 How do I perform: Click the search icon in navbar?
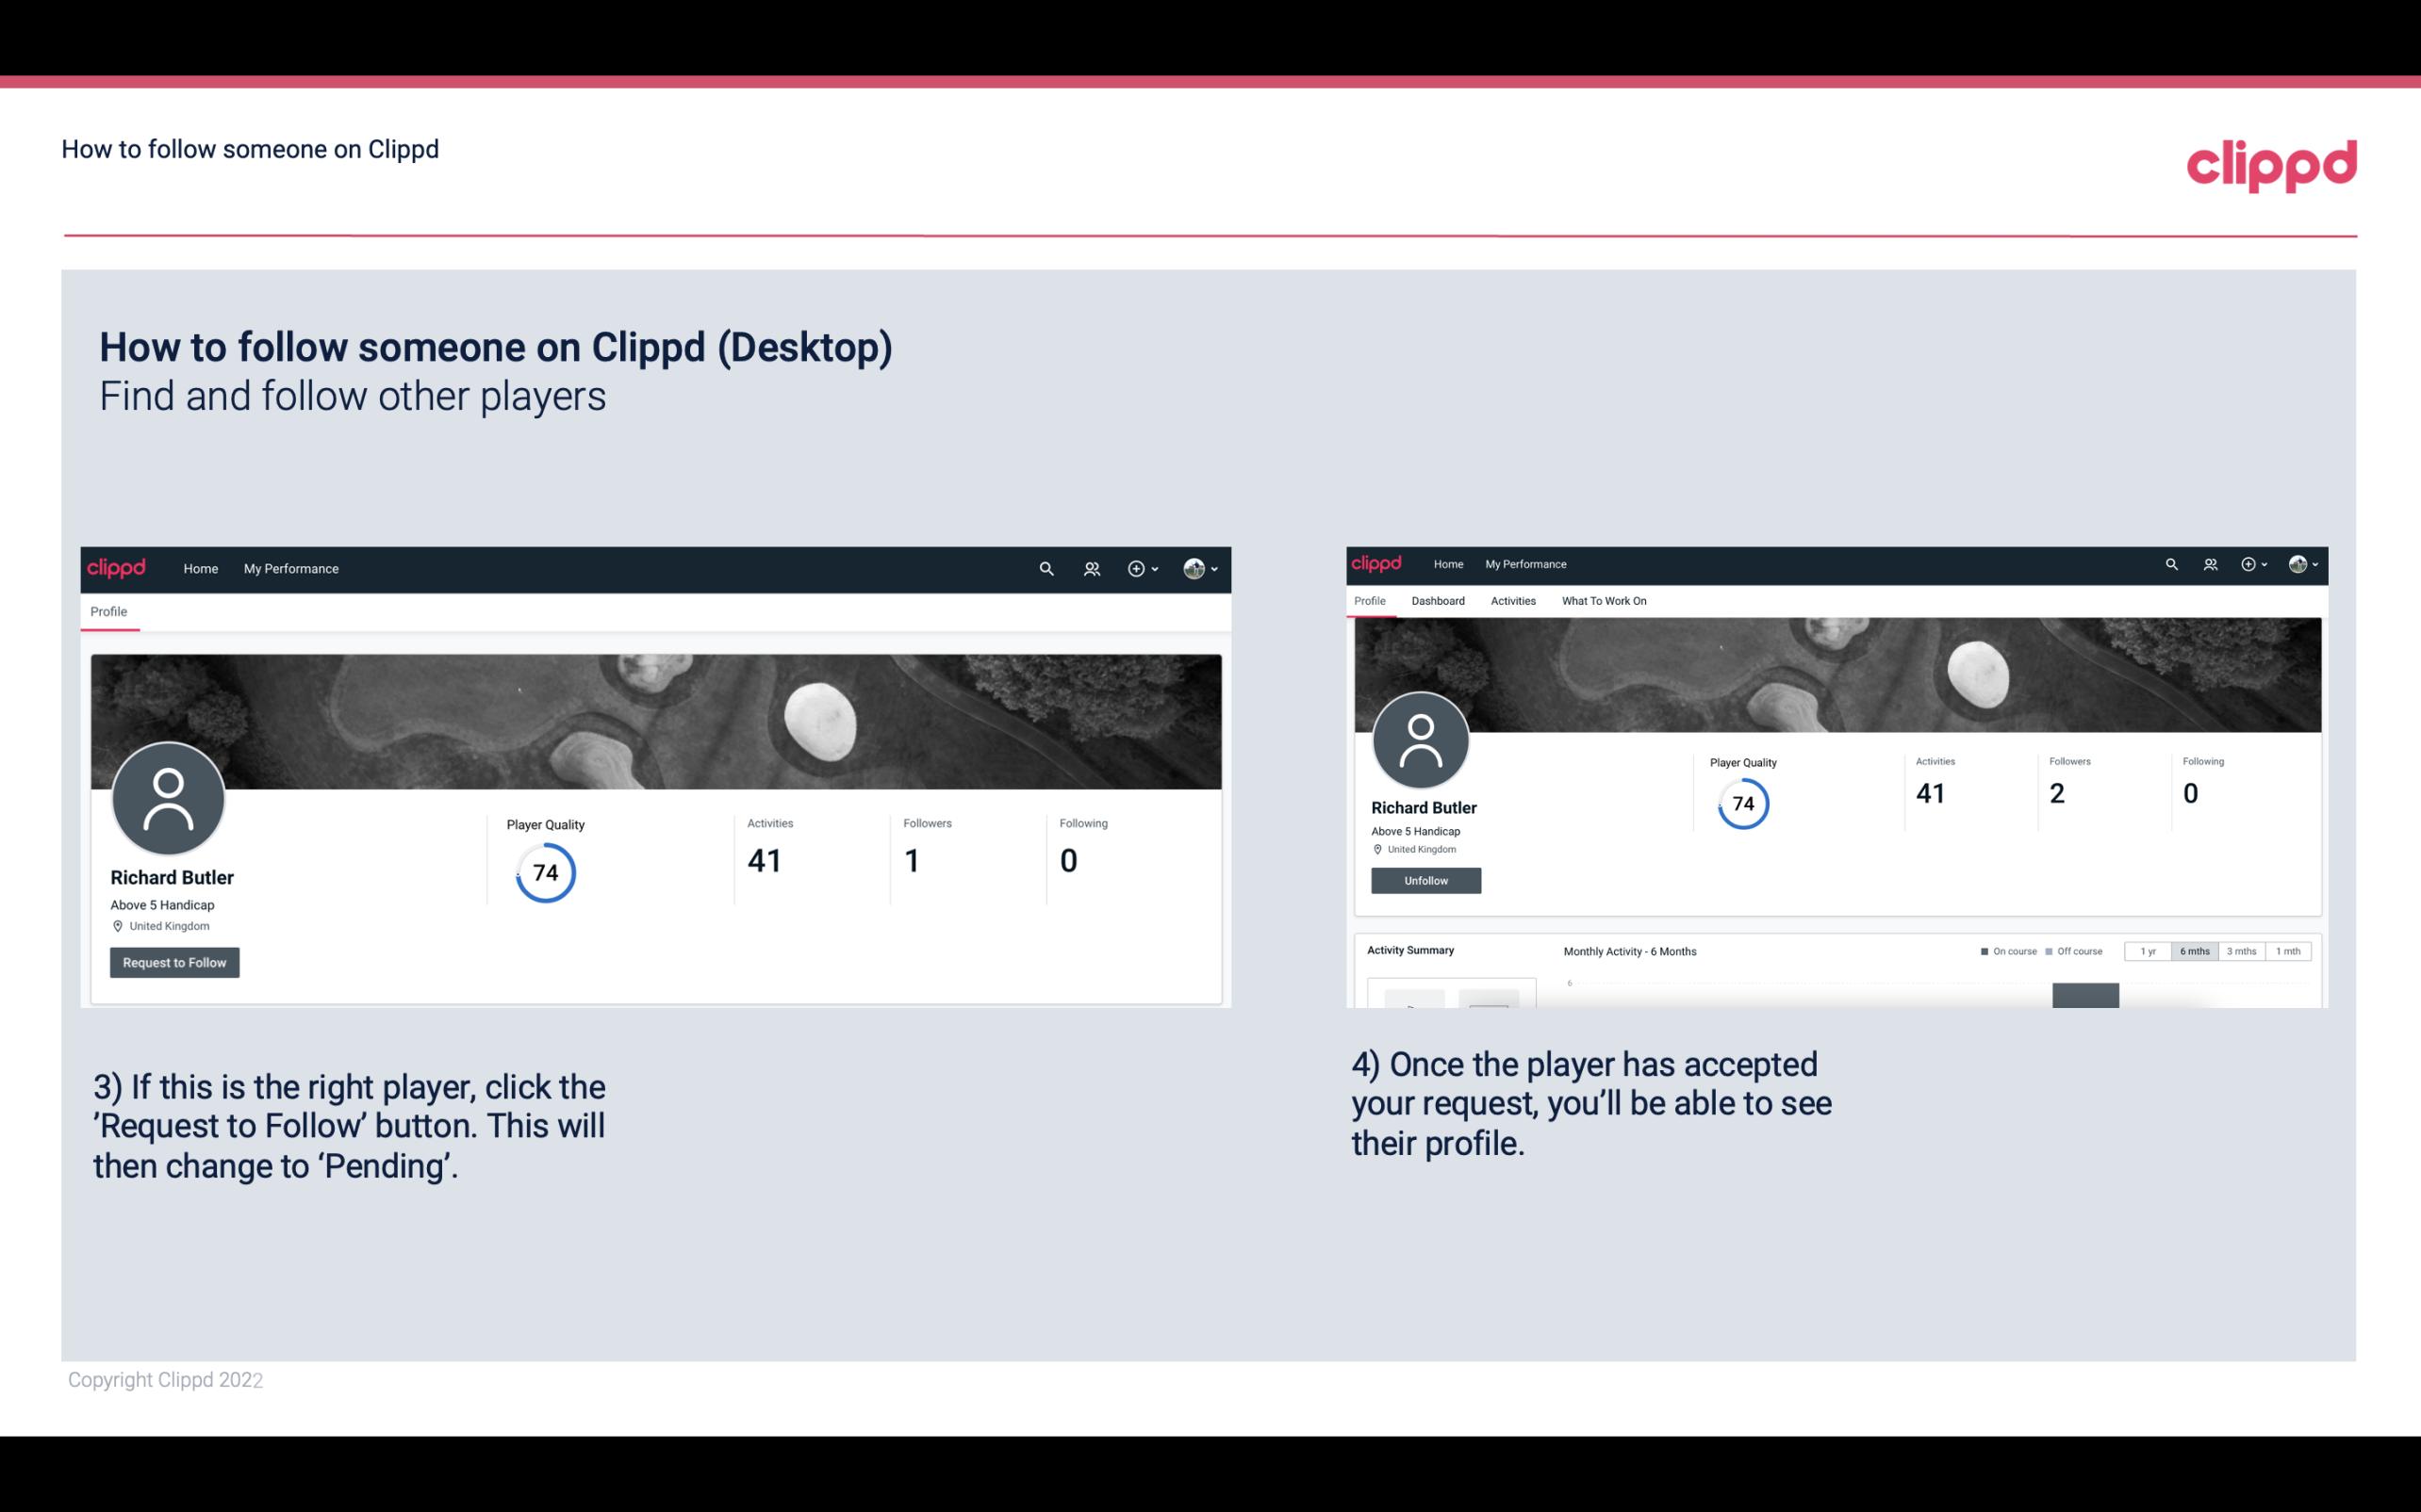(1046, 568)
